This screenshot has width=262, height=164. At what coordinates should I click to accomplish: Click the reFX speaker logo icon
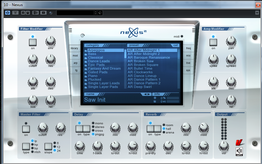pos(239,152)
